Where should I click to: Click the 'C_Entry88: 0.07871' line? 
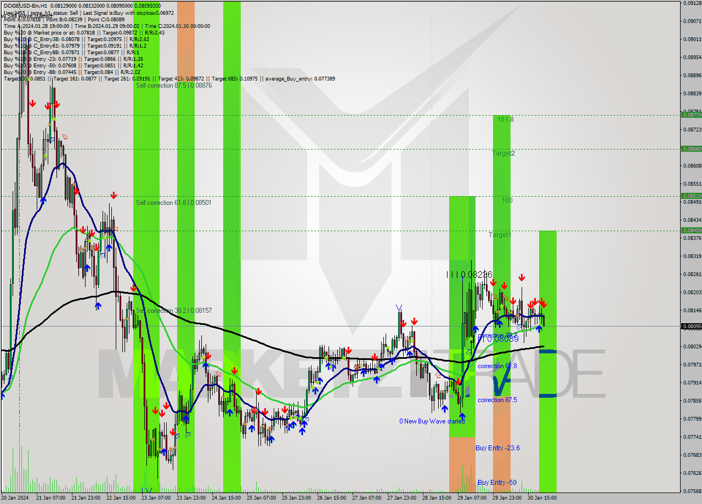coord(71,52)
